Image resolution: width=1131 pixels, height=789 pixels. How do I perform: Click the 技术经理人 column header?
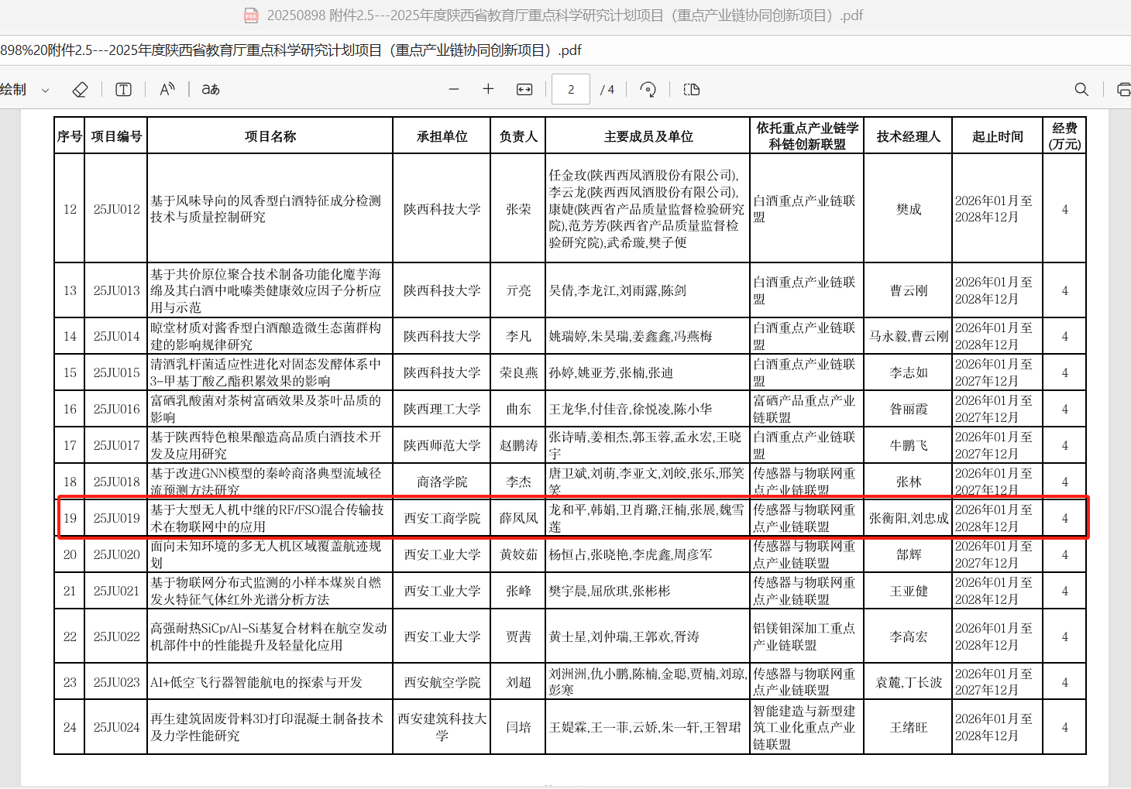point(908,136)
